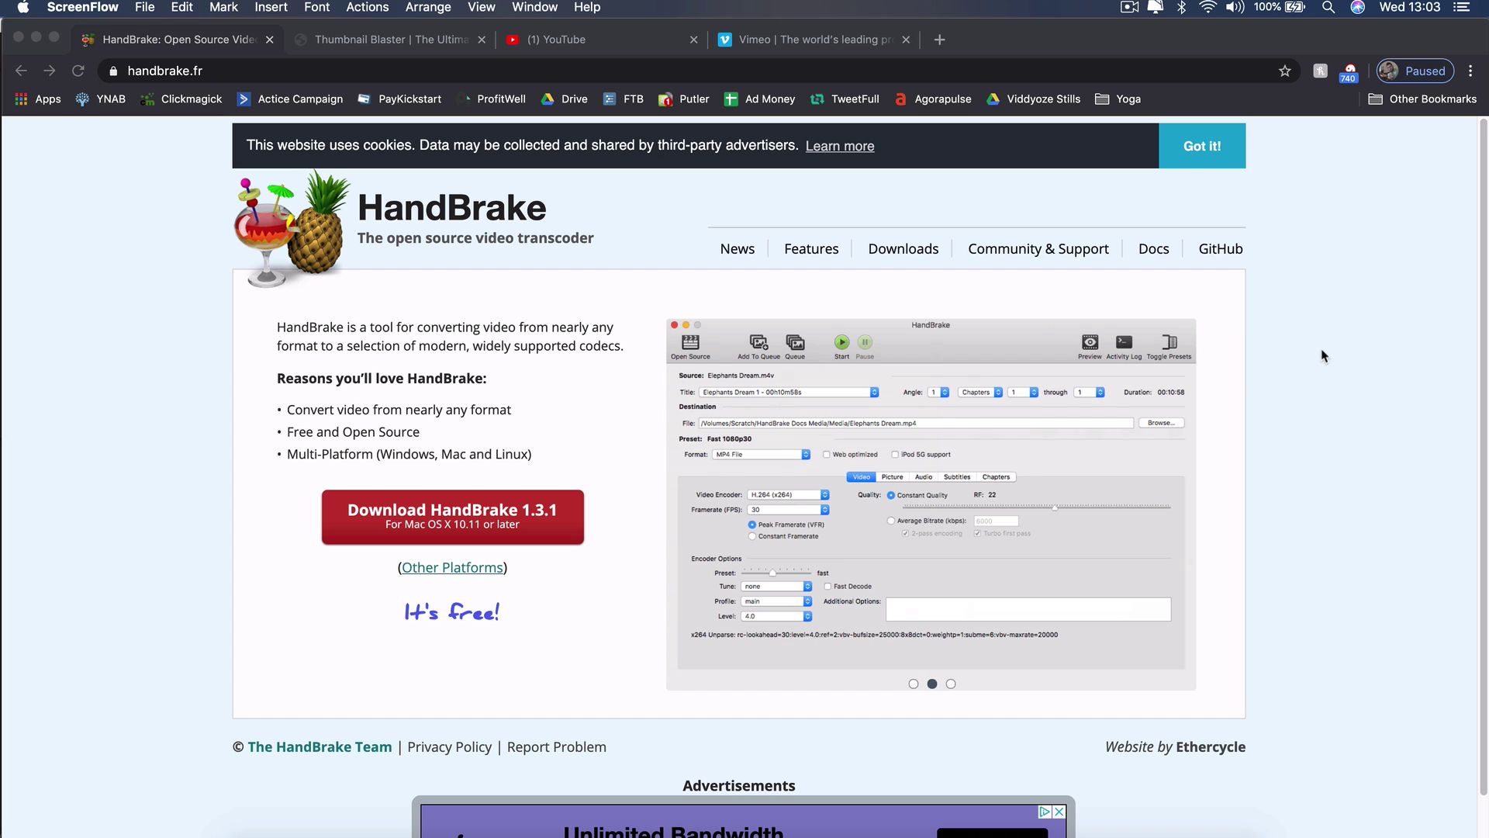The width and height of the screenshot is (1489, 838).
Task: Click Open Source icon in HandBrake screenshot
Action: point(690,347)
